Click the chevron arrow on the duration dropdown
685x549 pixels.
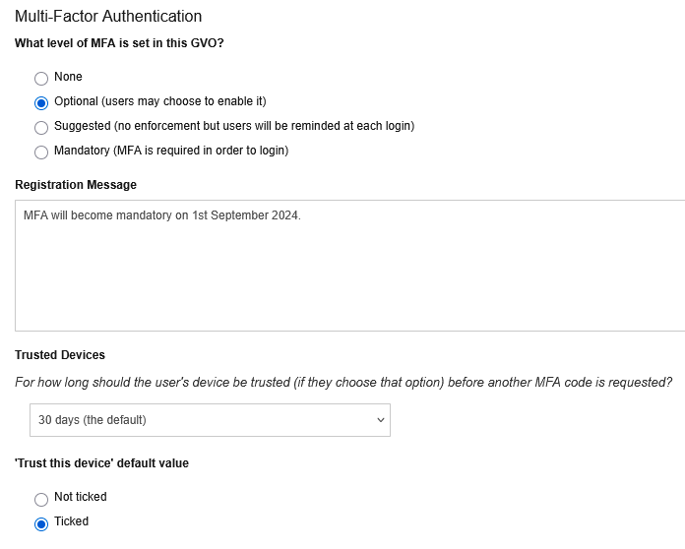click(x=381, y=420)
